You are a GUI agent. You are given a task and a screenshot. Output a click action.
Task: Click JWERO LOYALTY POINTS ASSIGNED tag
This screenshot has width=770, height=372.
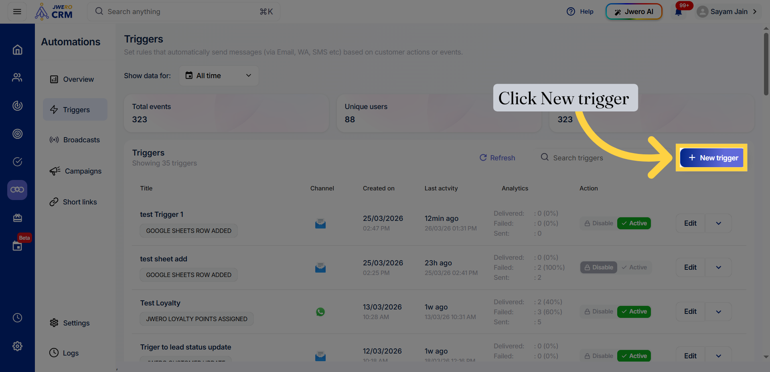[x=197, y=319]
